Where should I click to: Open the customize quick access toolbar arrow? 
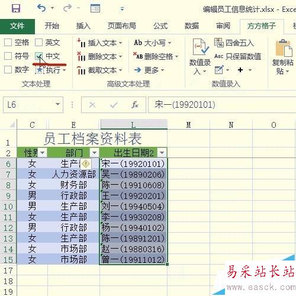tap(122, 9)
